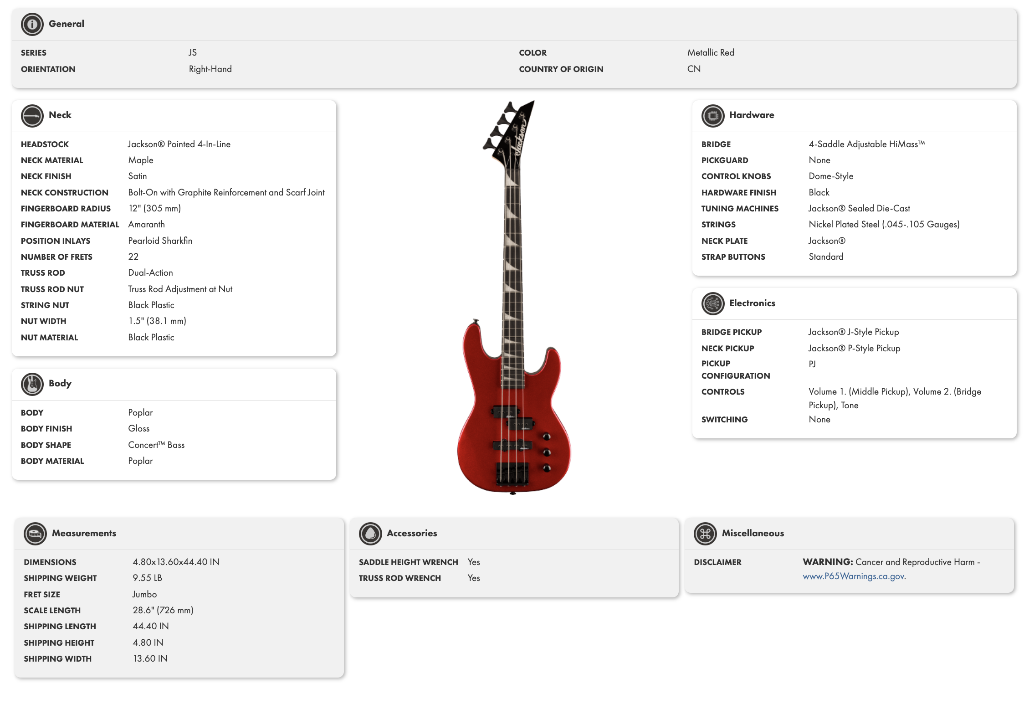The height and width of the screenshot is (709, 1024).
Task: Click the Body guitar icon
Action: point(32,384)
